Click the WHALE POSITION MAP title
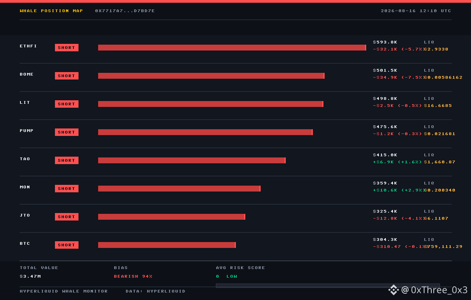Screen dimensions: 471x300 [x=51, y=11]
